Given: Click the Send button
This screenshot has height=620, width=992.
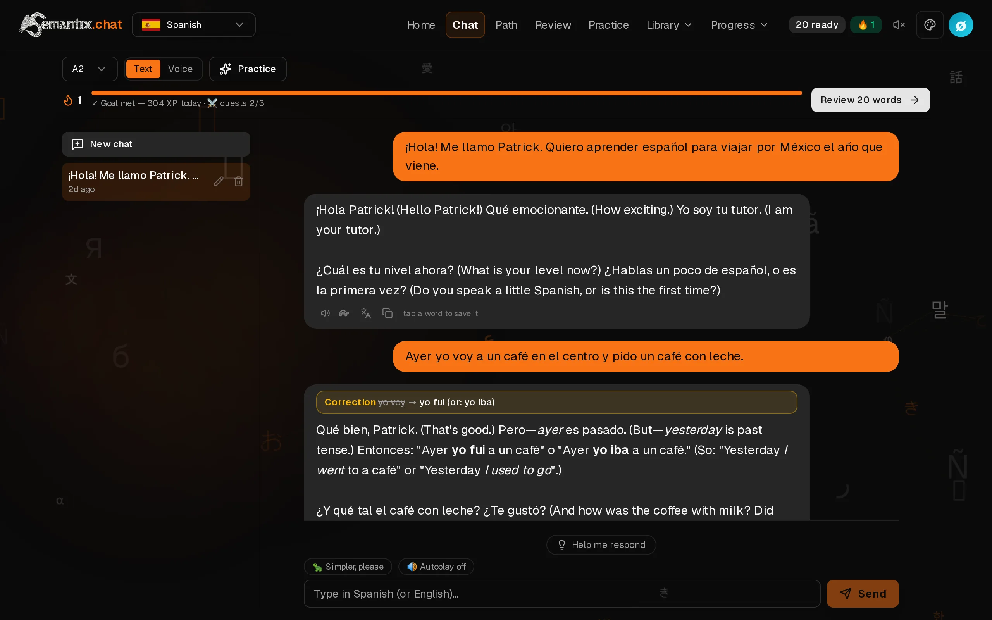Looking at the screenshot, I should (x=863, y=593).
